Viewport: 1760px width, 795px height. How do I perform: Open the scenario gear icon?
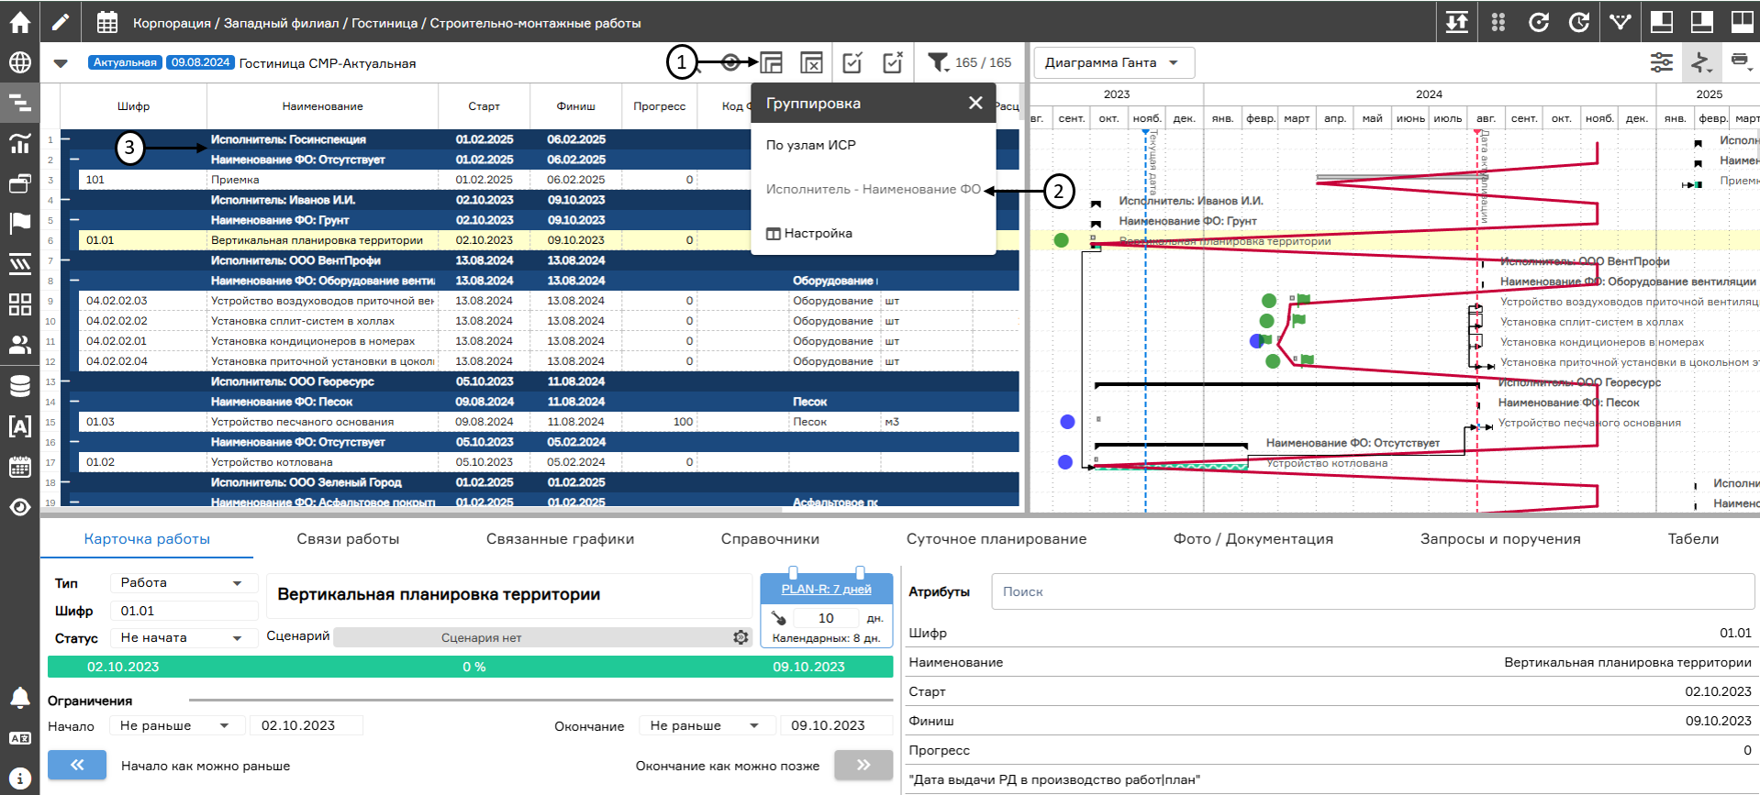741,637
